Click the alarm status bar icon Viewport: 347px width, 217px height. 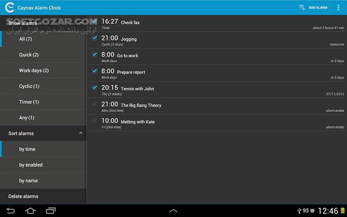click(x=312, y=211)
